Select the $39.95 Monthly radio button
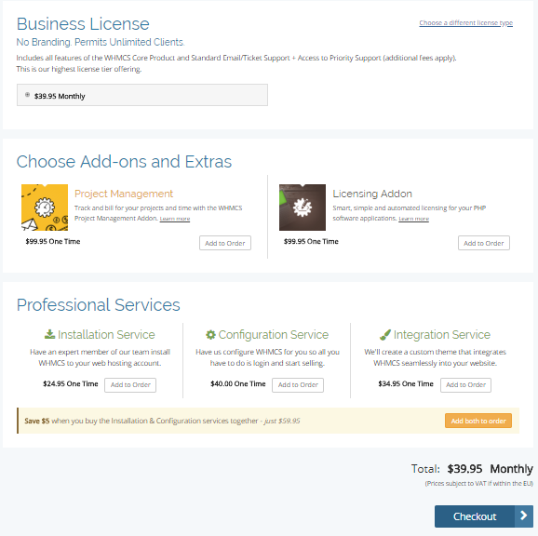This screenshot has height=536, width=538. (27, 95)
